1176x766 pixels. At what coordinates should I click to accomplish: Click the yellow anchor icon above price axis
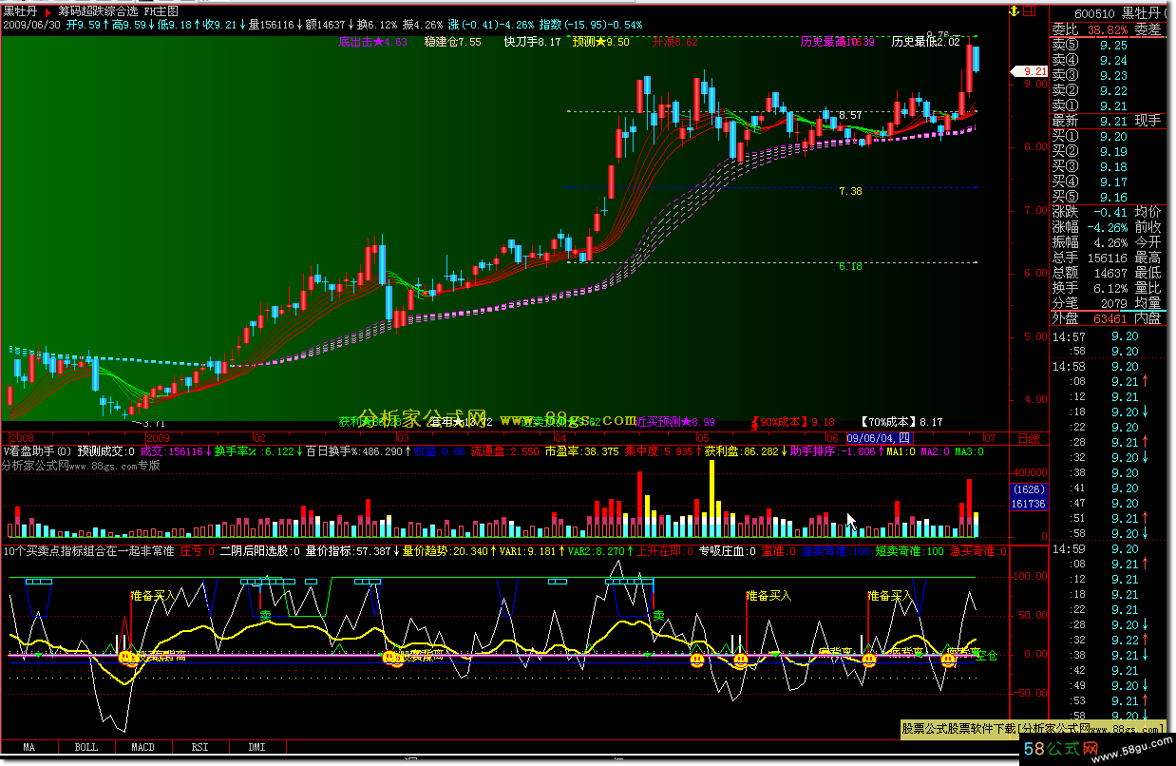1012,10
